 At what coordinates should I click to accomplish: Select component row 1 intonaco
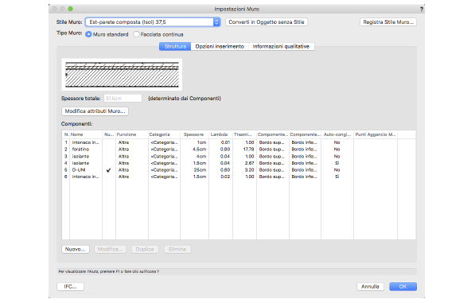239,142
